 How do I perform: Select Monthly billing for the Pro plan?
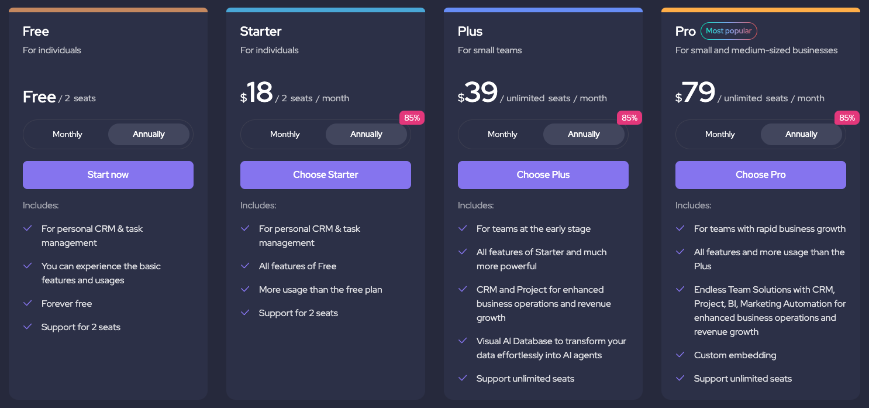pyautogui.click(x=720, y=135)
